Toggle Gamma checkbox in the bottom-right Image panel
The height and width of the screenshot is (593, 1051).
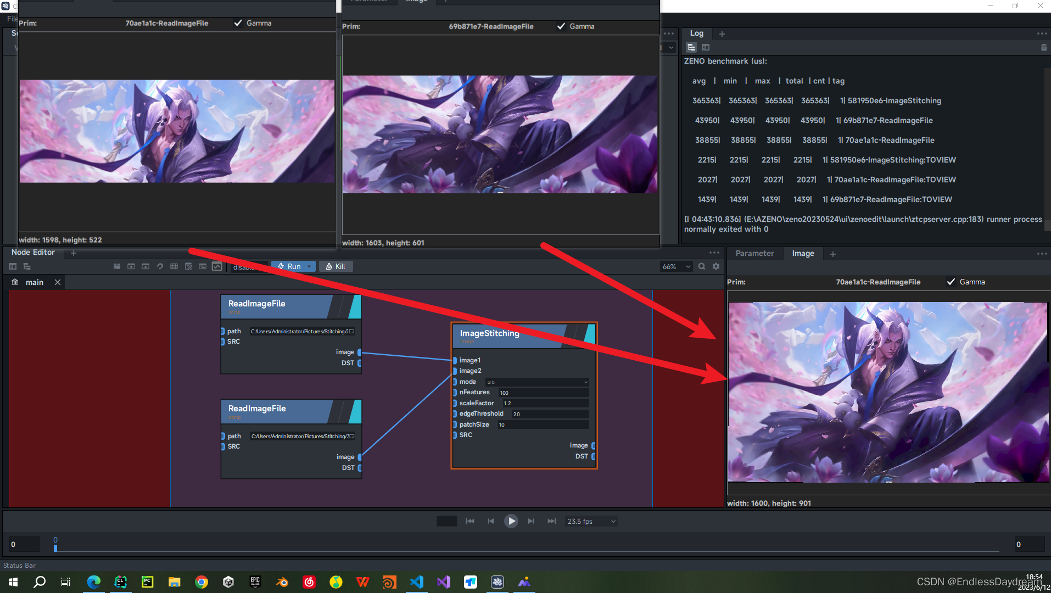click(951, 282)
